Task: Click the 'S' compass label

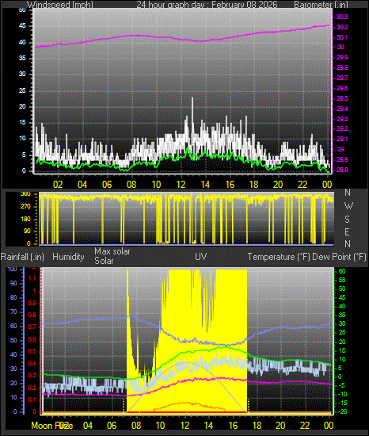Action: (347, 220)
